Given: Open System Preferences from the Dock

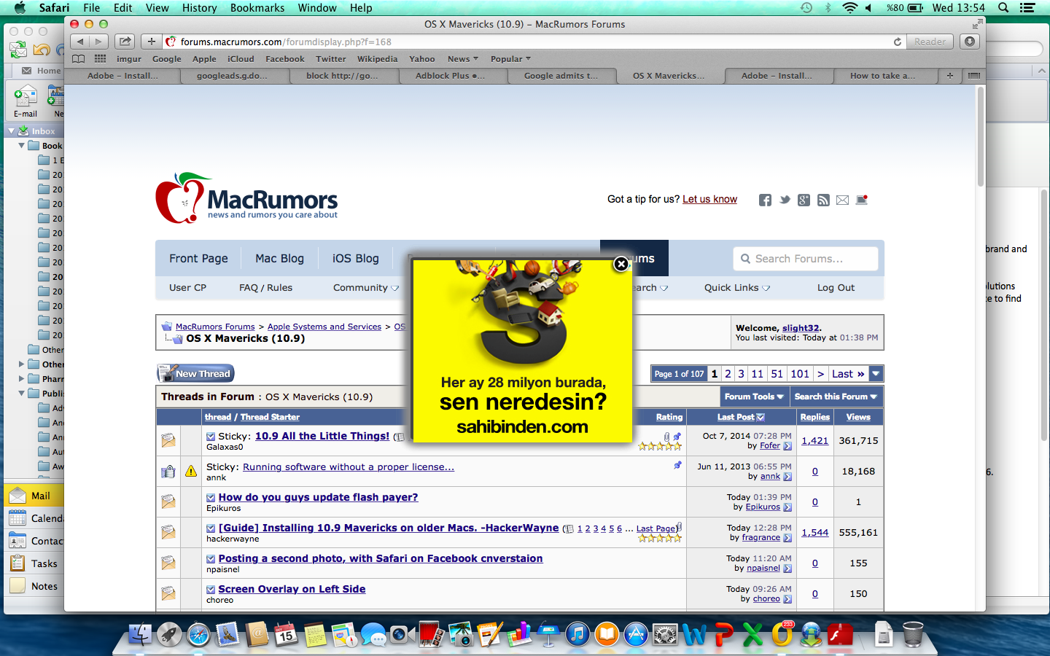Looking at the screenshot, I should point(665,634).
